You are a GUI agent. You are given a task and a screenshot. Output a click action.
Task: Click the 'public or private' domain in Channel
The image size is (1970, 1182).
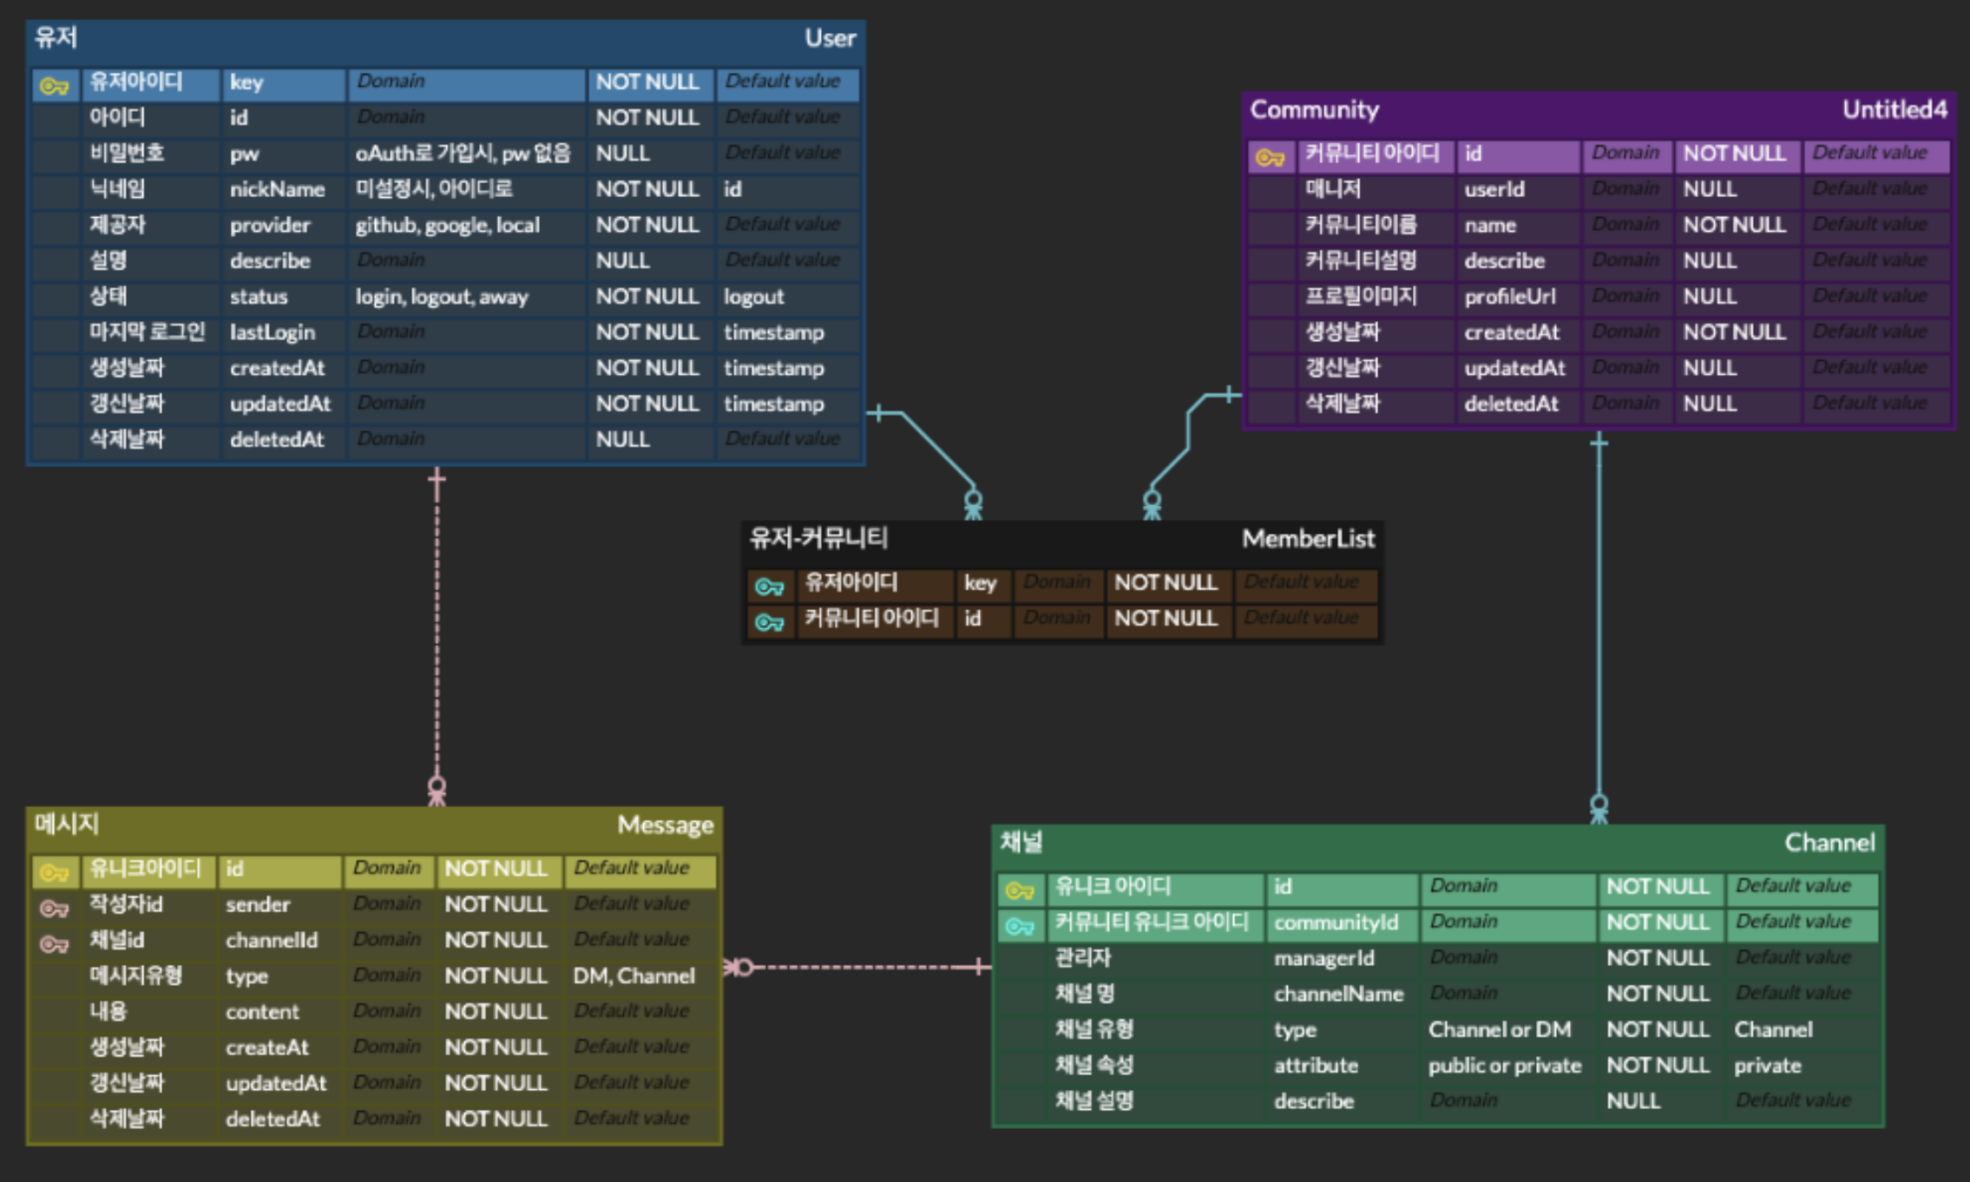point(1504,1066)
